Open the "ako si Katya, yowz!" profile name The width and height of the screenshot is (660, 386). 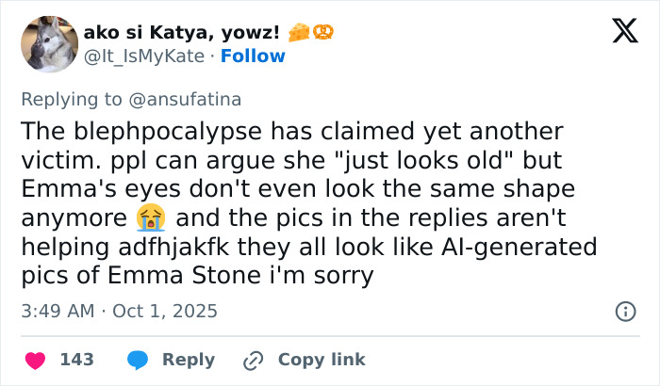182,33
